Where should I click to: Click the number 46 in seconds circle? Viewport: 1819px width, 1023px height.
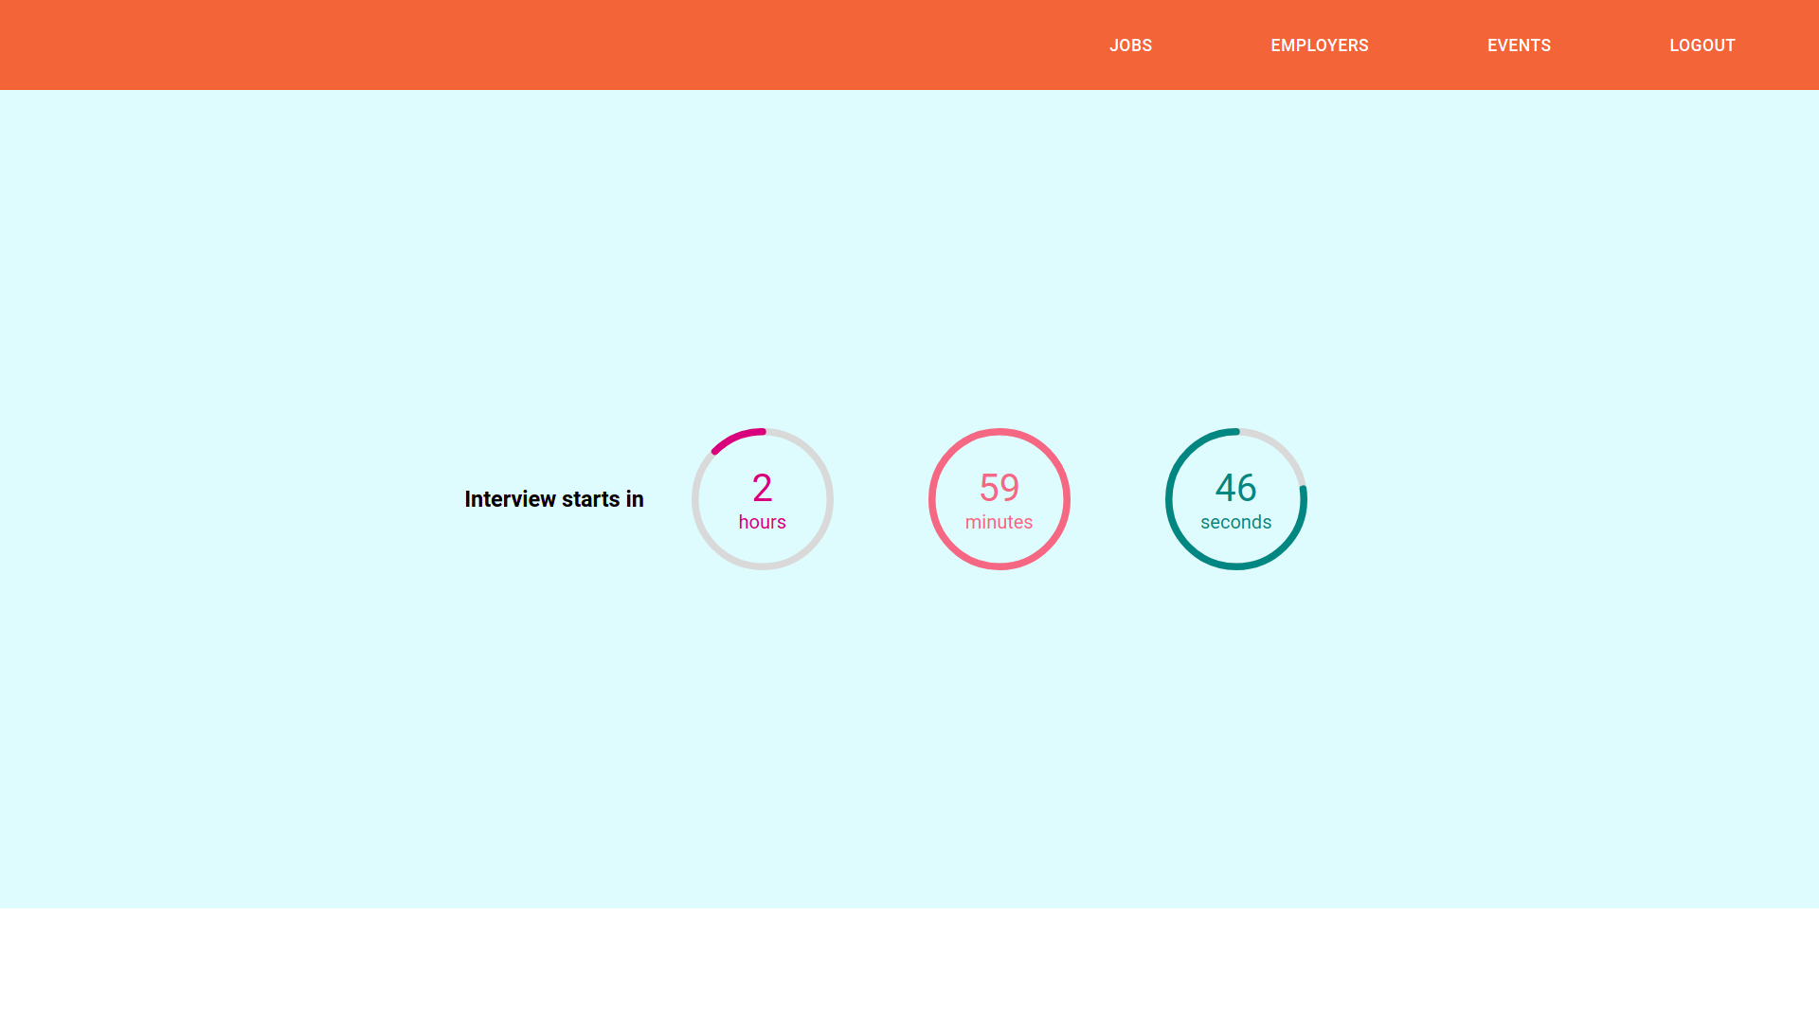point(1235,488)
